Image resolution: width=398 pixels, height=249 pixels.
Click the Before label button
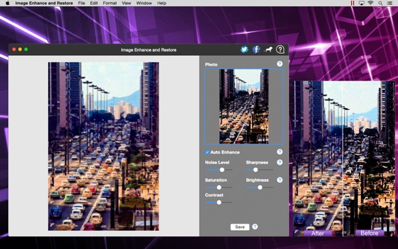[x=370, y=234]
